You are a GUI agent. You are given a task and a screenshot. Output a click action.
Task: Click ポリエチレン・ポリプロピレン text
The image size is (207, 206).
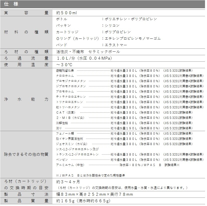[131, 19]
